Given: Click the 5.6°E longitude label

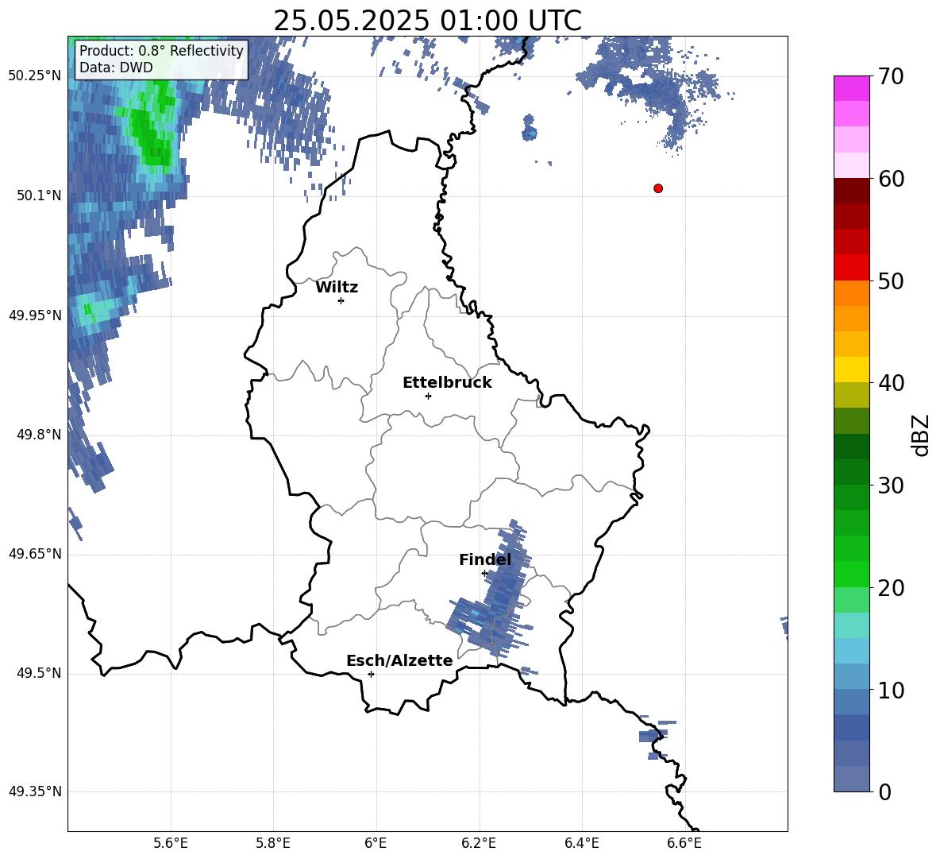Looking at the screenshot, I should 171,843.
